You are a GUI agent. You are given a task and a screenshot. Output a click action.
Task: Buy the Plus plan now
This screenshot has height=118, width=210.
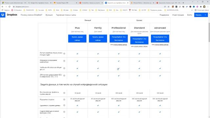click(77, 39)
